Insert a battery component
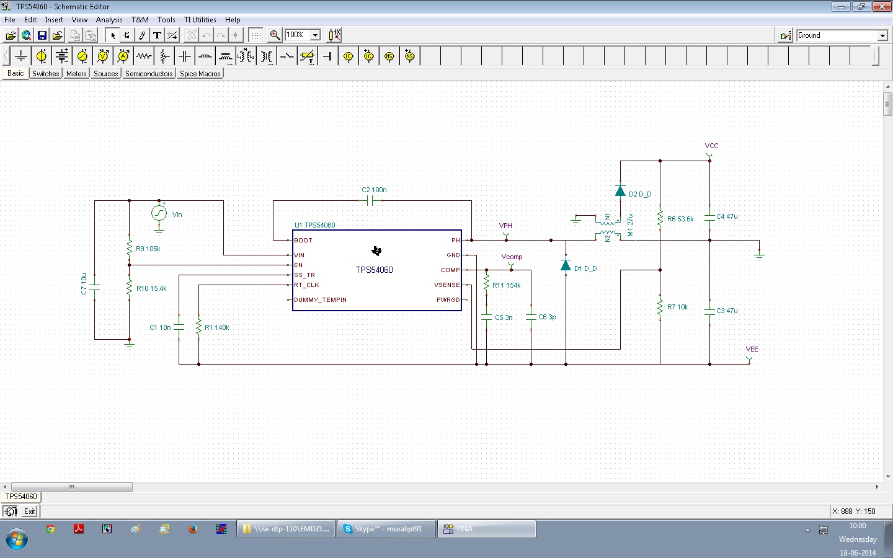The width and height of the screenshot is (893, 558). pyautogui.click(x=62, y=56)
